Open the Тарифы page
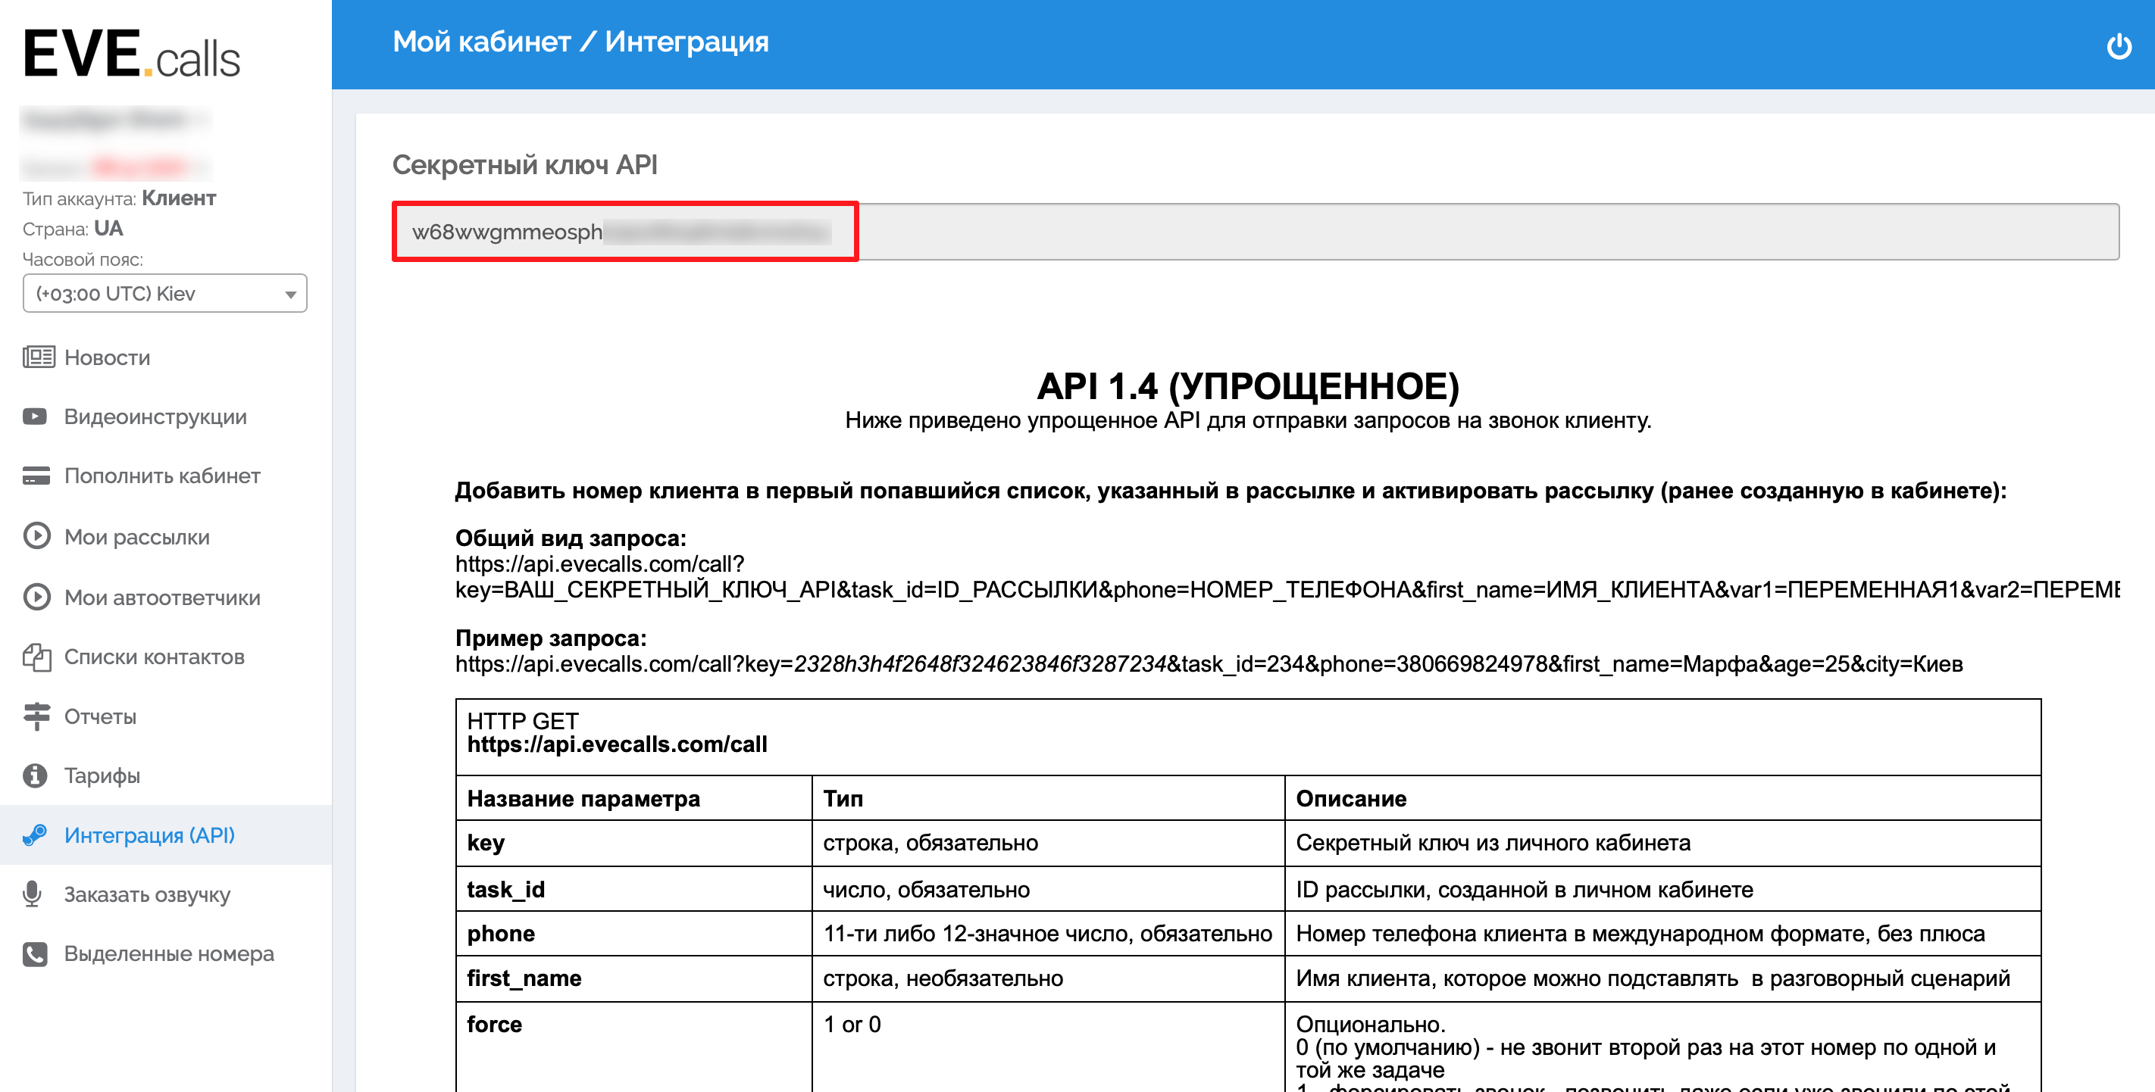2155x1092 pixels. (x=102, y=776)
